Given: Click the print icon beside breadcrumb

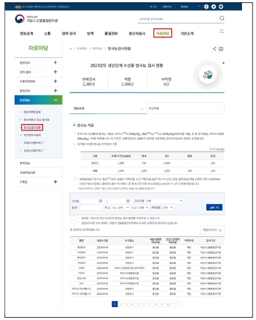Looking at the screenshot, I should point(221,49).
